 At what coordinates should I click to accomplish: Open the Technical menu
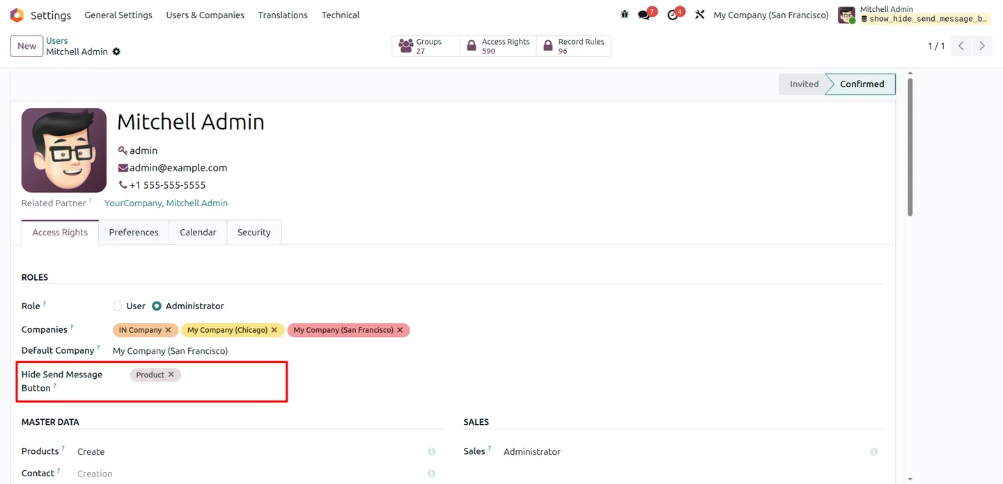341,15
